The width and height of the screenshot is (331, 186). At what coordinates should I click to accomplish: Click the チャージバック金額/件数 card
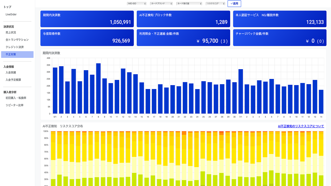point(279,38)
